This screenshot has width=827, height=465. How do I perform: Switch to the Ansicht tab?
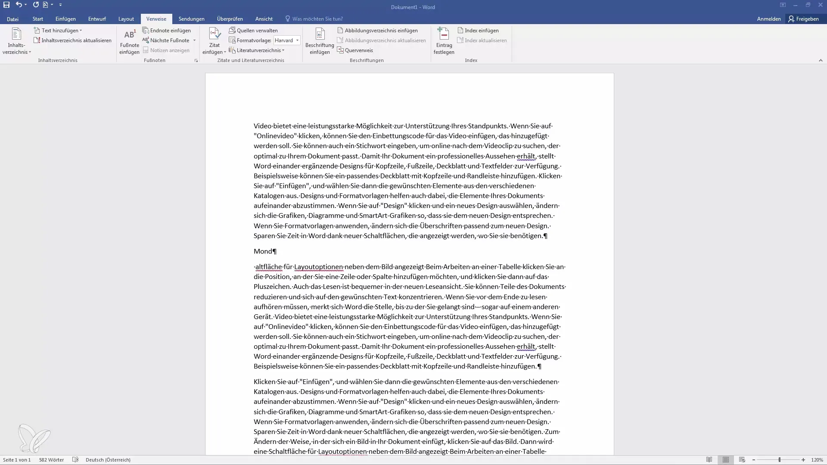[x=264, y=19]
